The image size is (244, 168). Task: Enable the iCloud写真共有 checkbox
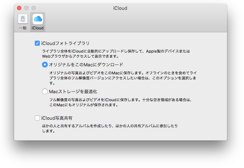point(37,118)
